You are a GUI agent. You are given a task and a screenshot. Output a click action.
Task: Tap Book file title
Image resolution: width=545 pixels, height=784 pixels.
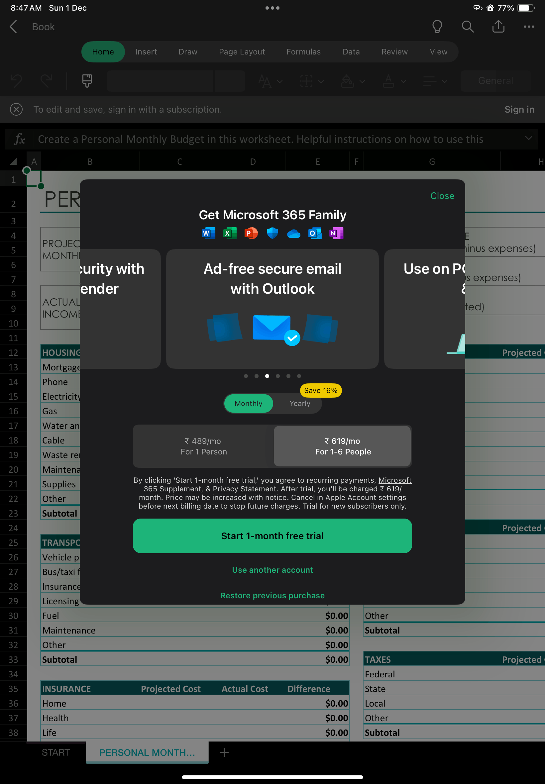[44, 27]
